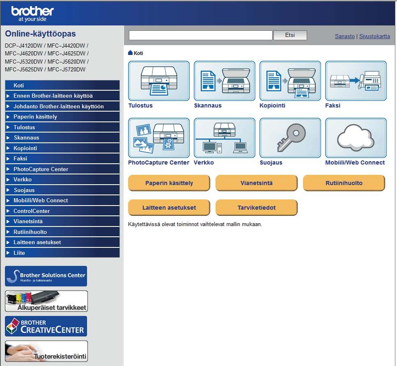Open the Faksi fax icon tile
Image resolution: width=397 pixels, height=366 pixels.
[356, 81]
